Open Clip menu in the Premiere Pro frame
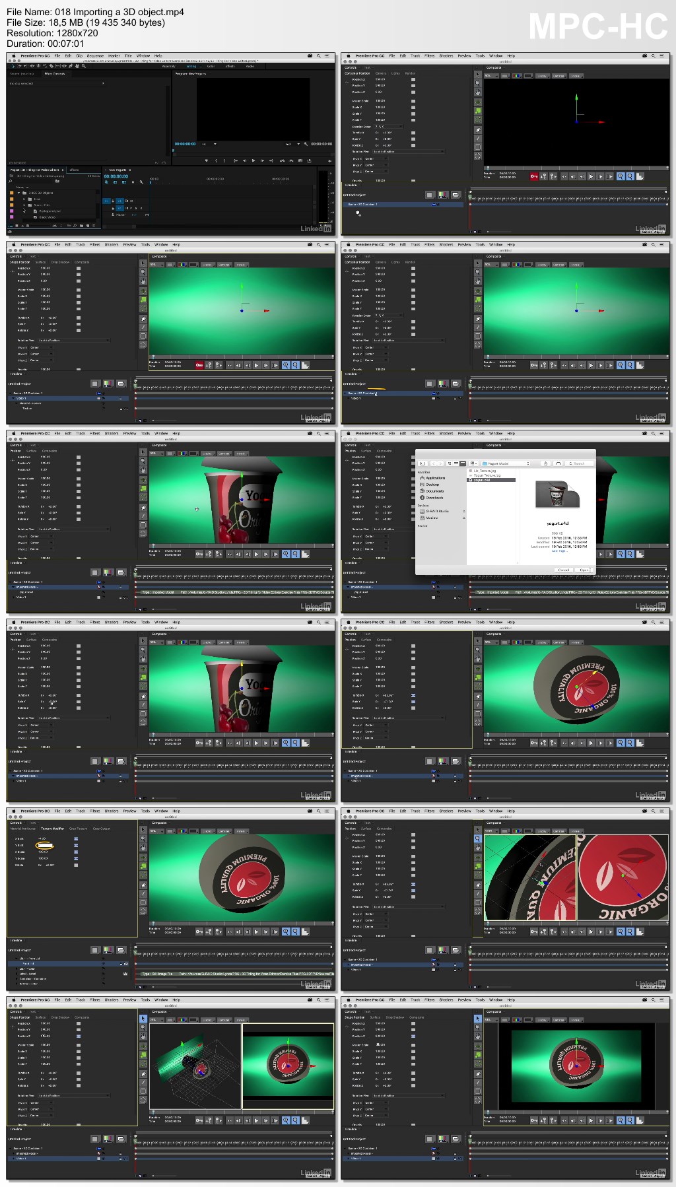Screen dimensions: 676x1187 pyautogui.click(x=79, y=55)
